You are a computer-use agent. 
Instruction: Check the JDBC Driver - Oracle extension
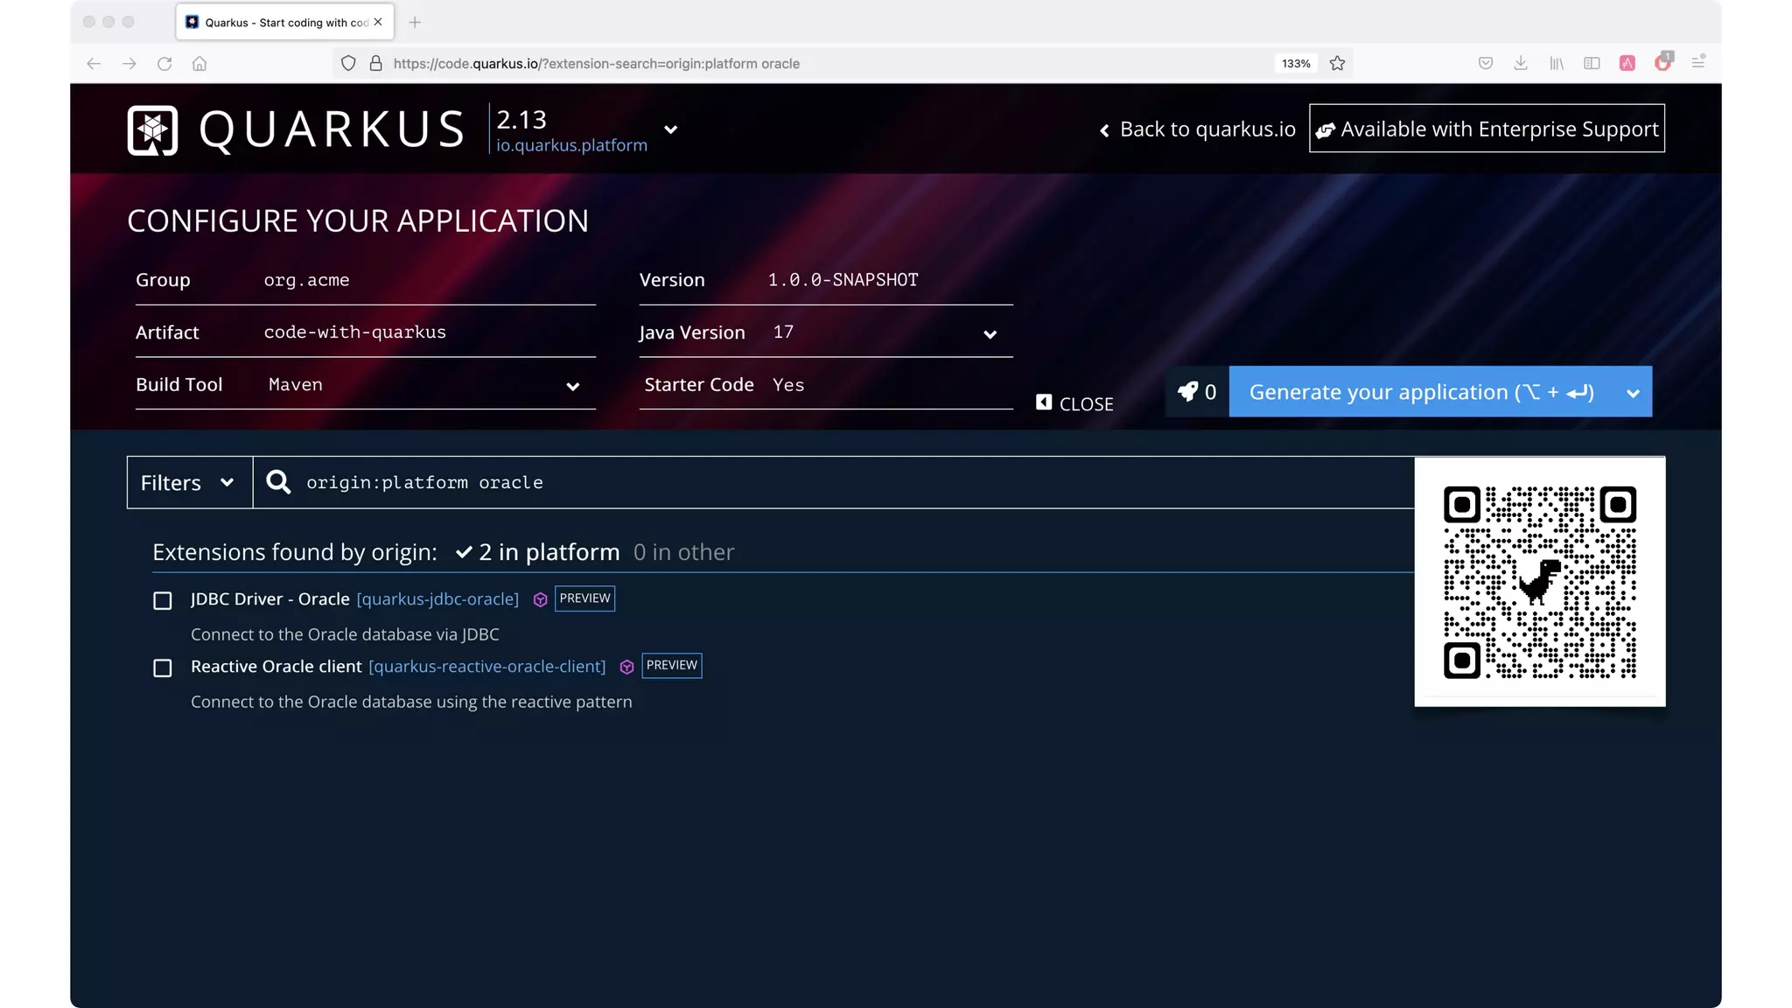[x=163, y=600]
